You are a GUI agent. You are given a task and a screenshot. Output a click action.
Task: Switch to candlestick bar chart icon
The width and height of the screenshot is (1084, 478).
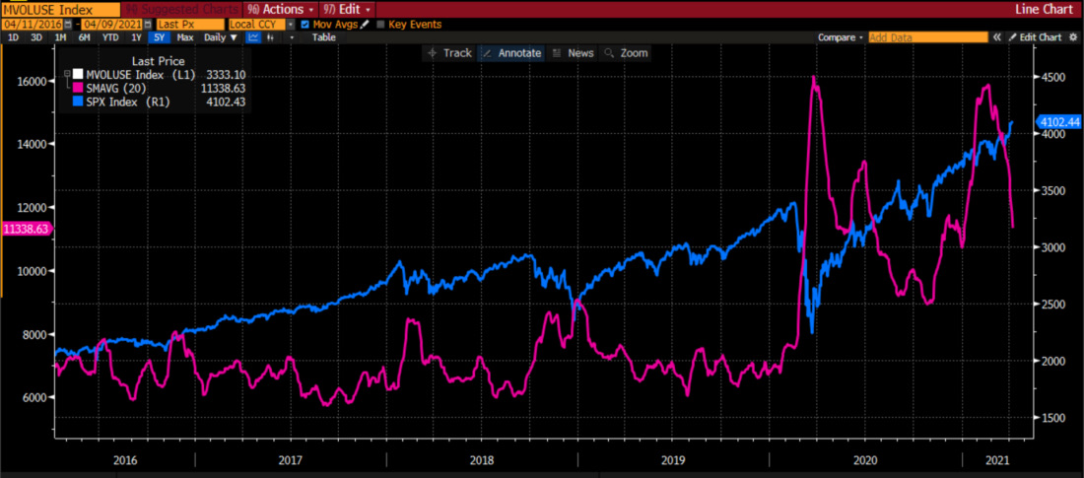click(270, 37)
